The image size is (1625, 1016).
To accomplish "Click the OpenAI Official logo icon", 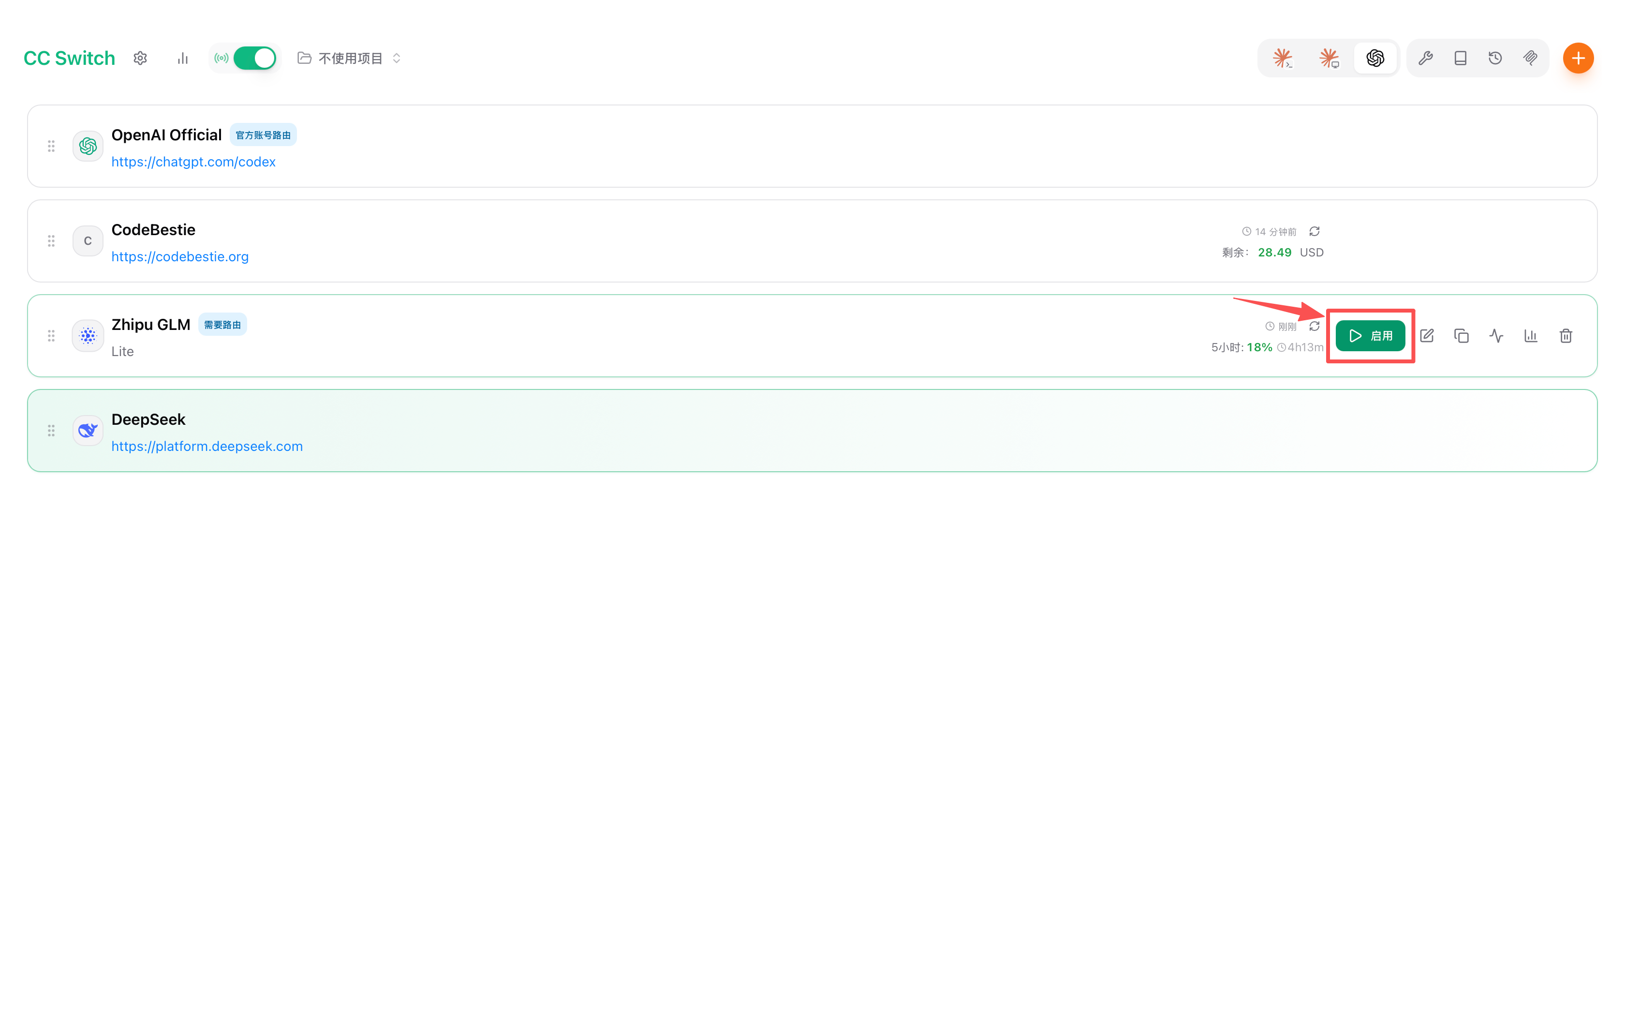I will point(88,146).
